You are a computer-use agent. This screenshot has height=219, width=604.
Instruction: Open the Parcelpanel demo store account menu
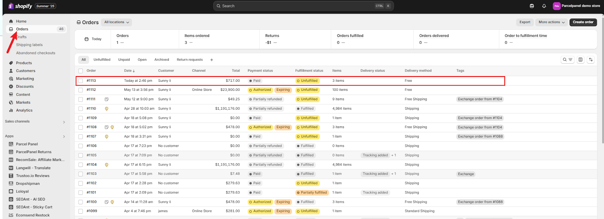pos(576,6)
